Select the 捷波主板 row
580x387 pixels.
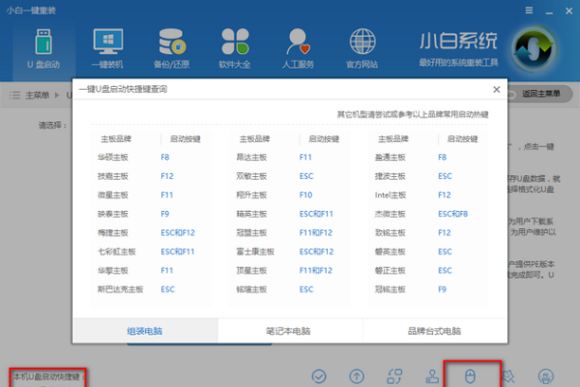428,176
